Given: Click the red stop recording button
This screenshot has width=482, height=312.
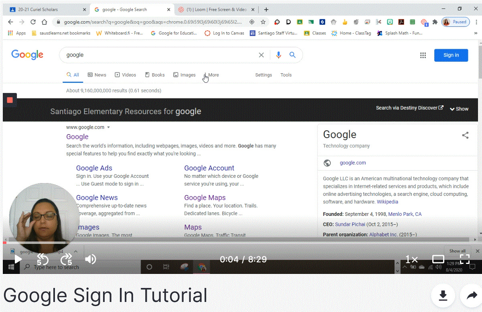Looking at the screenshot, I should [x=10, y=100].
